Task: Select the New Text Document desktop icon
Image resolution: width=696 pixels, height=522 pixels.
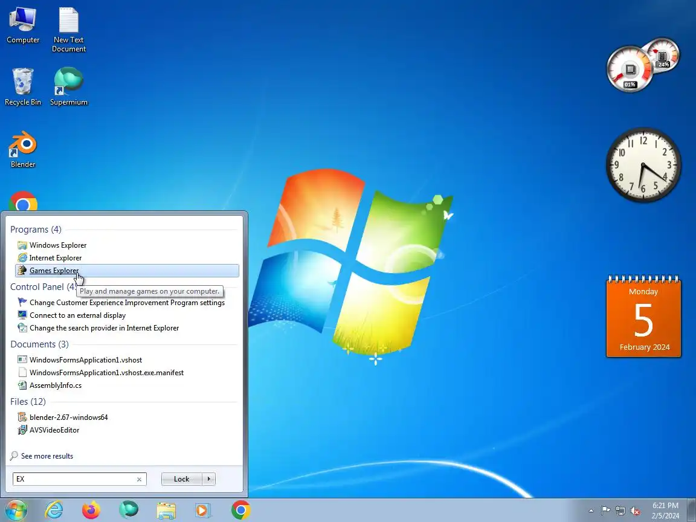Action: pos(68,30)
